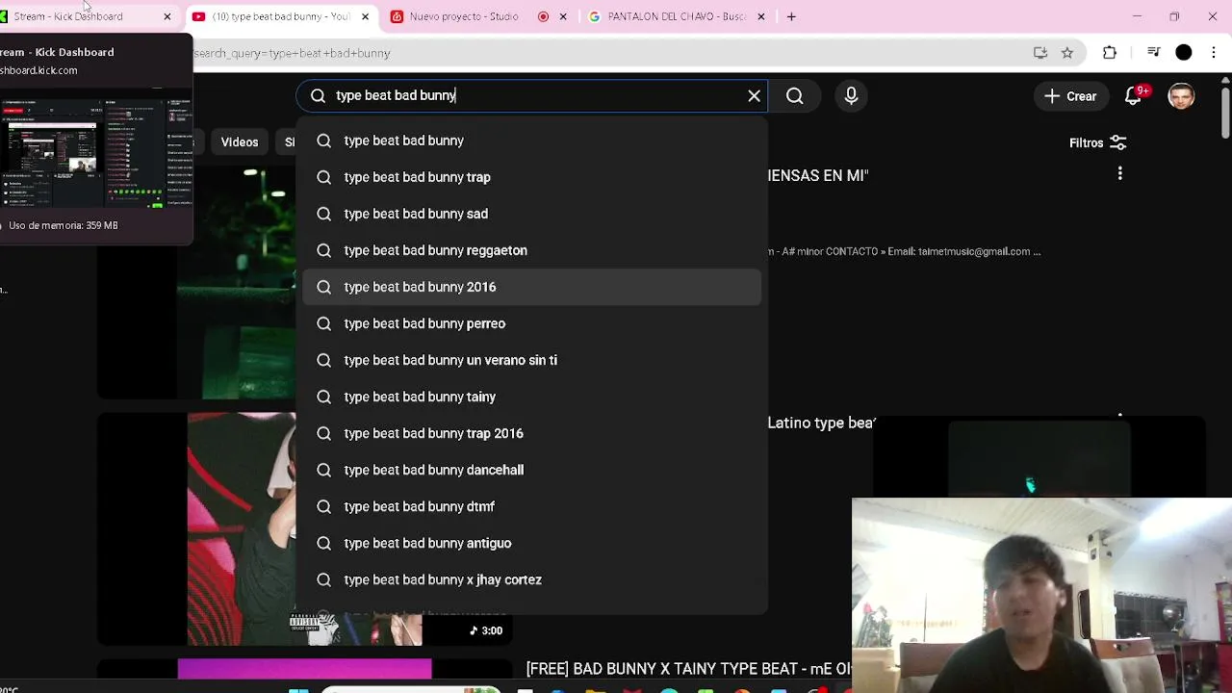Open the red-toned video thumbnail with 3:00 duration

[x=242, y=529]
